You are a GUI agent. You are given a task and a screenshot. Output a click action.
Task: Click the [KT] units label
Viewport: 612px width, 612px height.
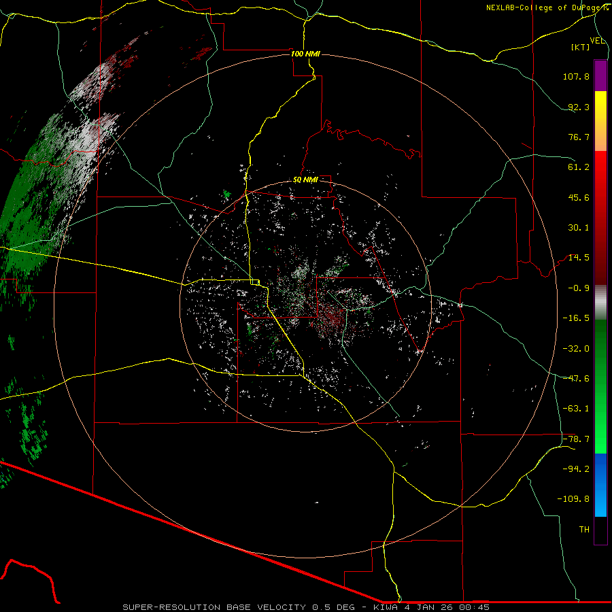(581, 47)
